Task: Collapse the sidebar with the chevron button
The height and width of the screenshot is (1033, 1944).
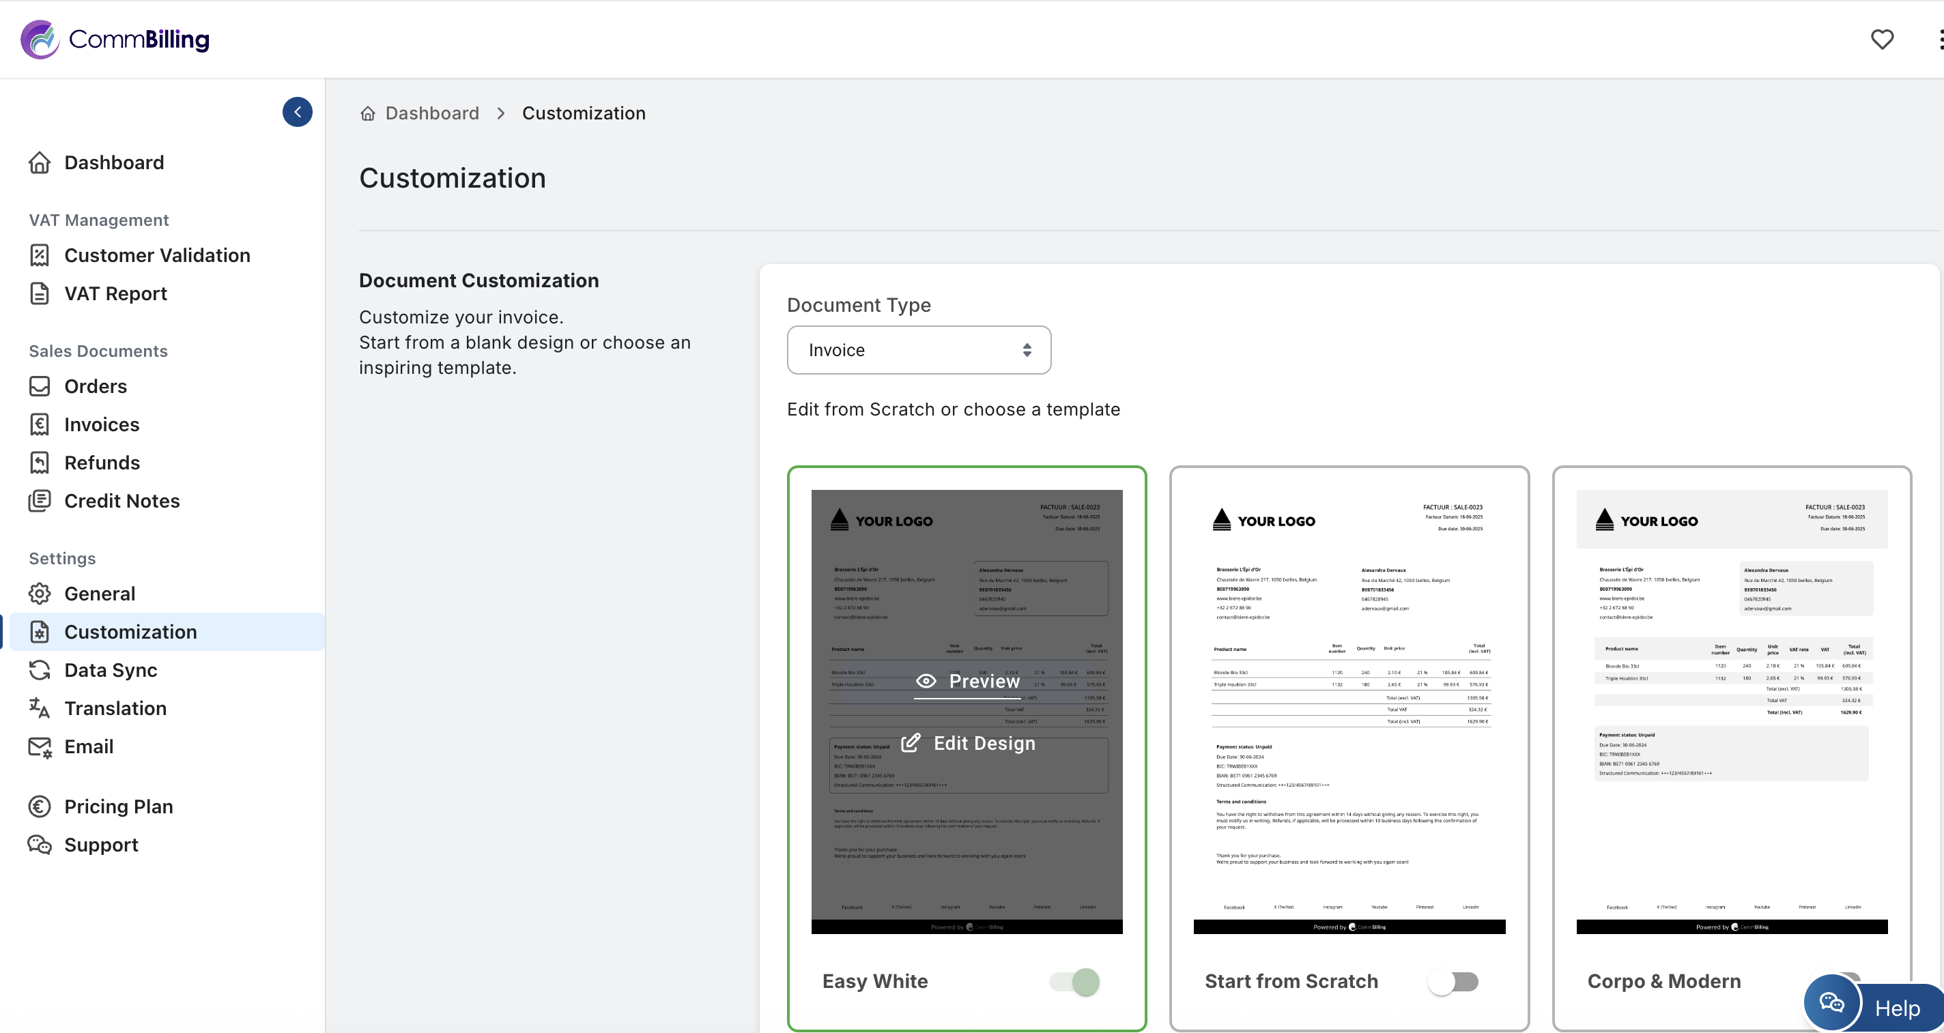Action: 298,112
